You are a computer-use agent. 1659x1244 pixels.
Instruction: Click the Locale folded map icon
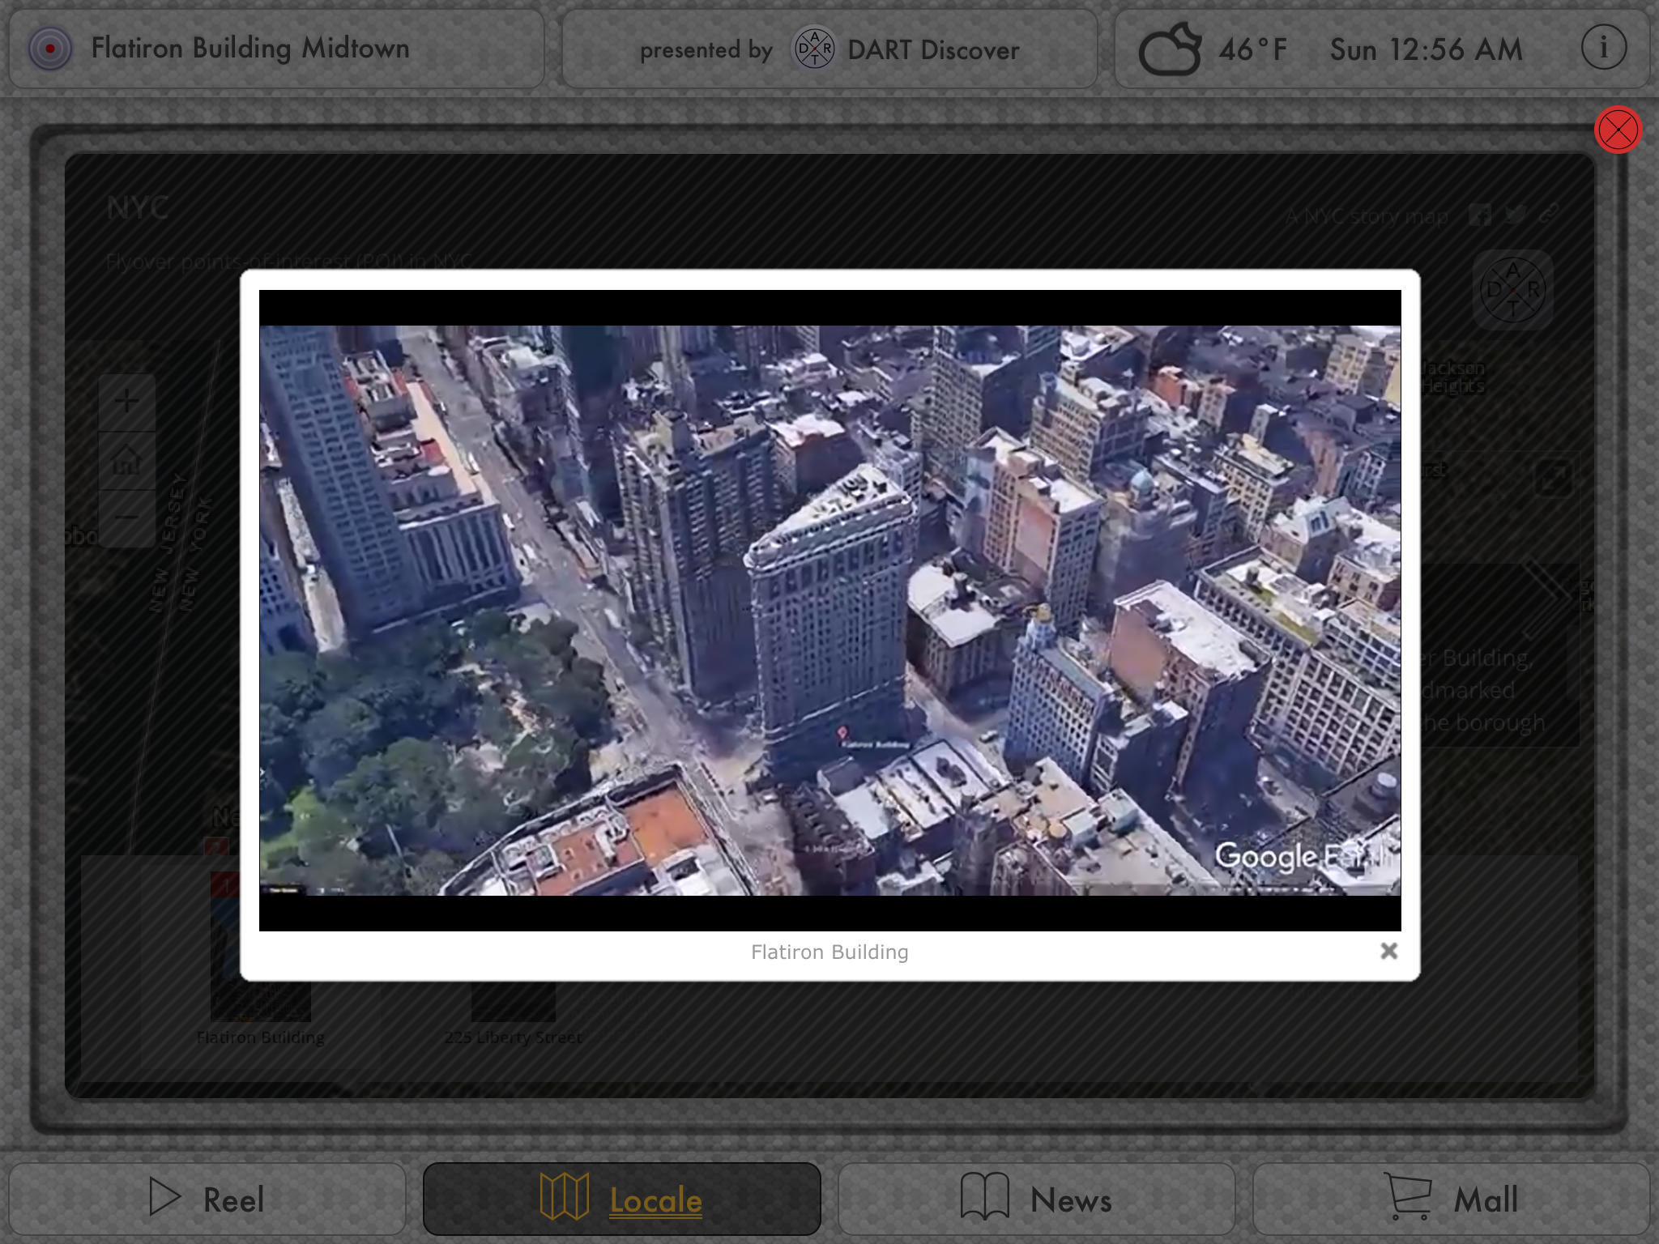pyautogui.click(x=565, y=1196)
